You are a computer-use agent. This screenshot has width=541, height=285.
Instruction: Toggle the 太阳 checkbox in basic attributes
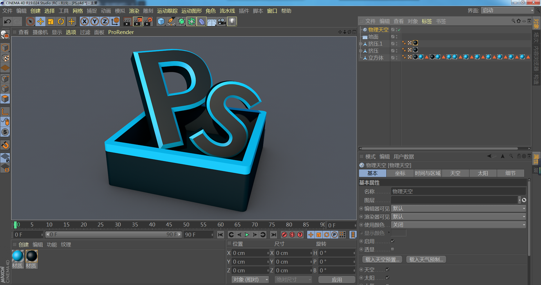pos(387,277)
